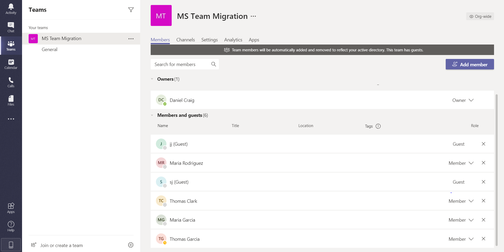Screen dimensions: 504x252
Task: Select the Teams sidebar icon
Action: 11,46
